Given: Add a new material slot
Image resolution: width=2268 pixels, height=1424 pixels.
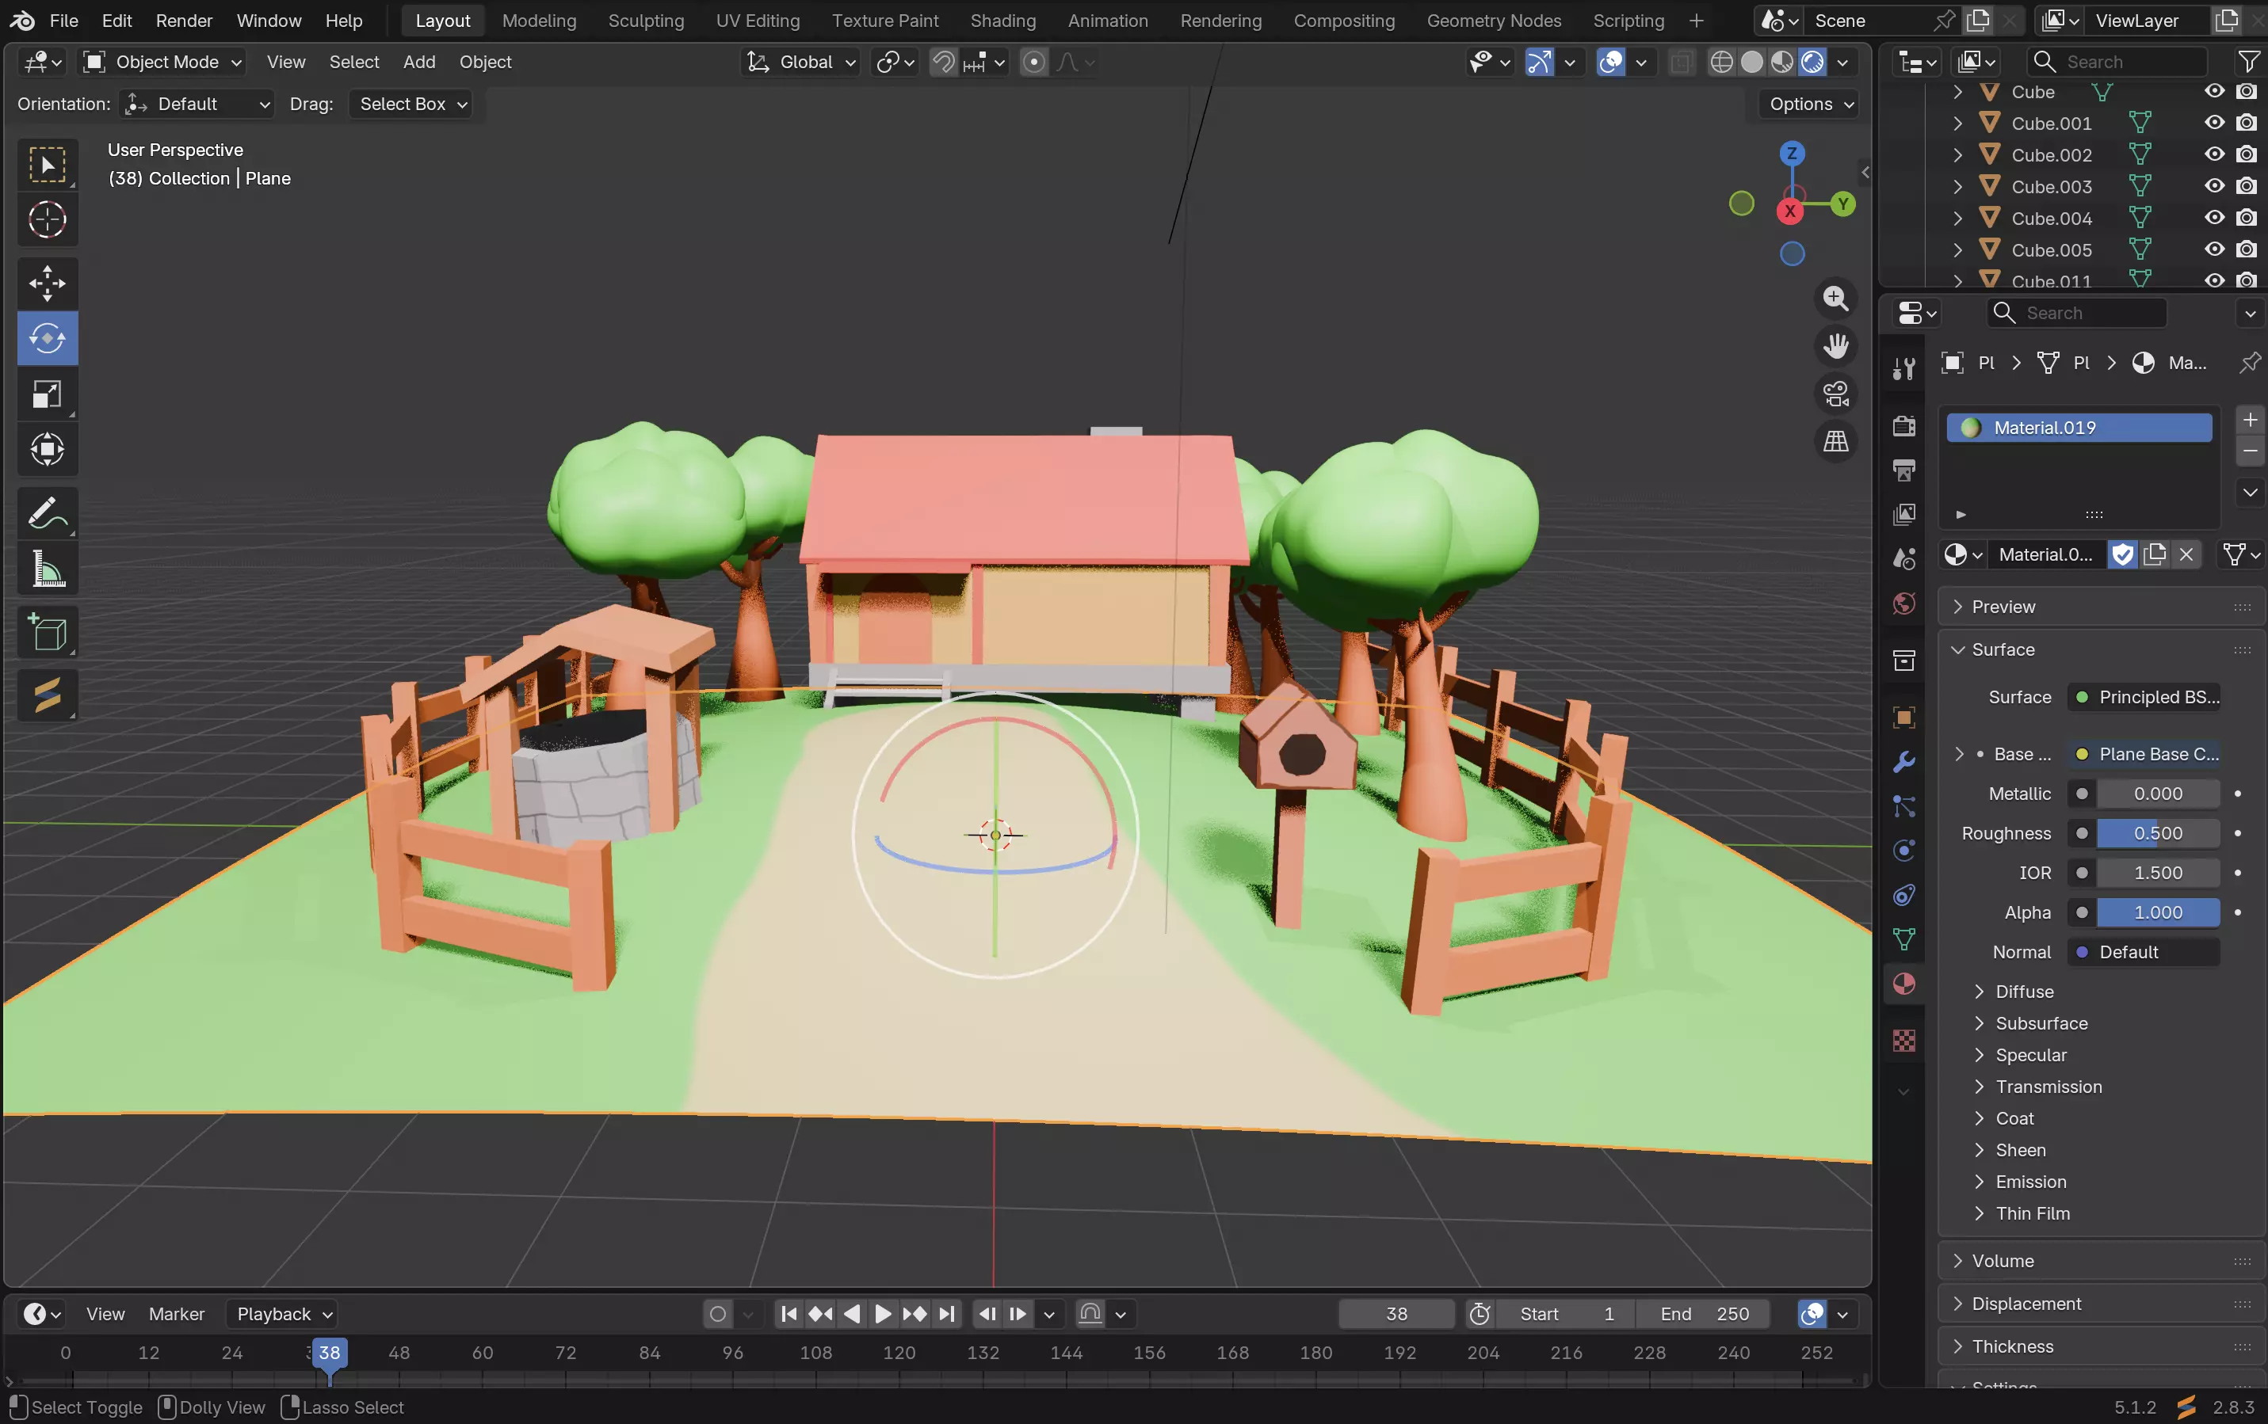Looking at the screenshot, I should [2250, 420].
